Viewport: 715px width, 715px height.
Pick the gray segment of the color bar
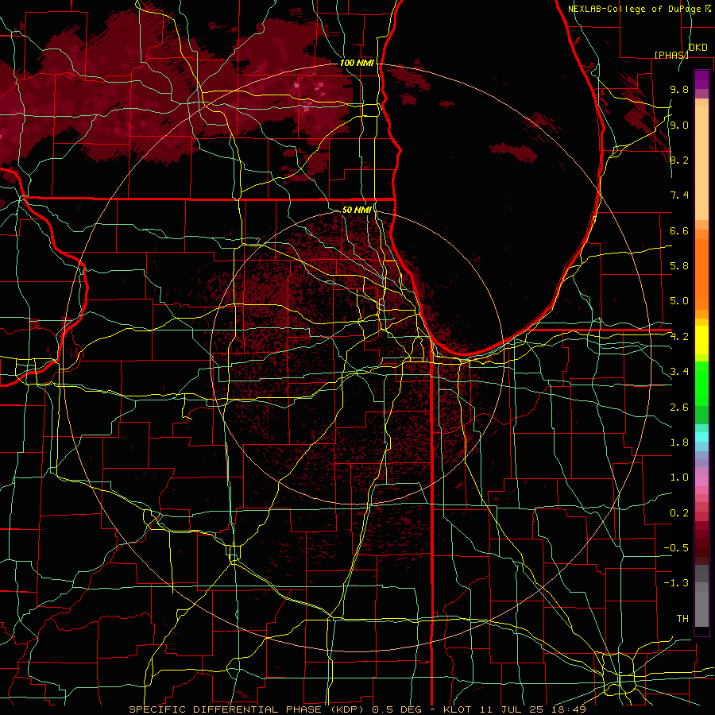tap(701, 597)
